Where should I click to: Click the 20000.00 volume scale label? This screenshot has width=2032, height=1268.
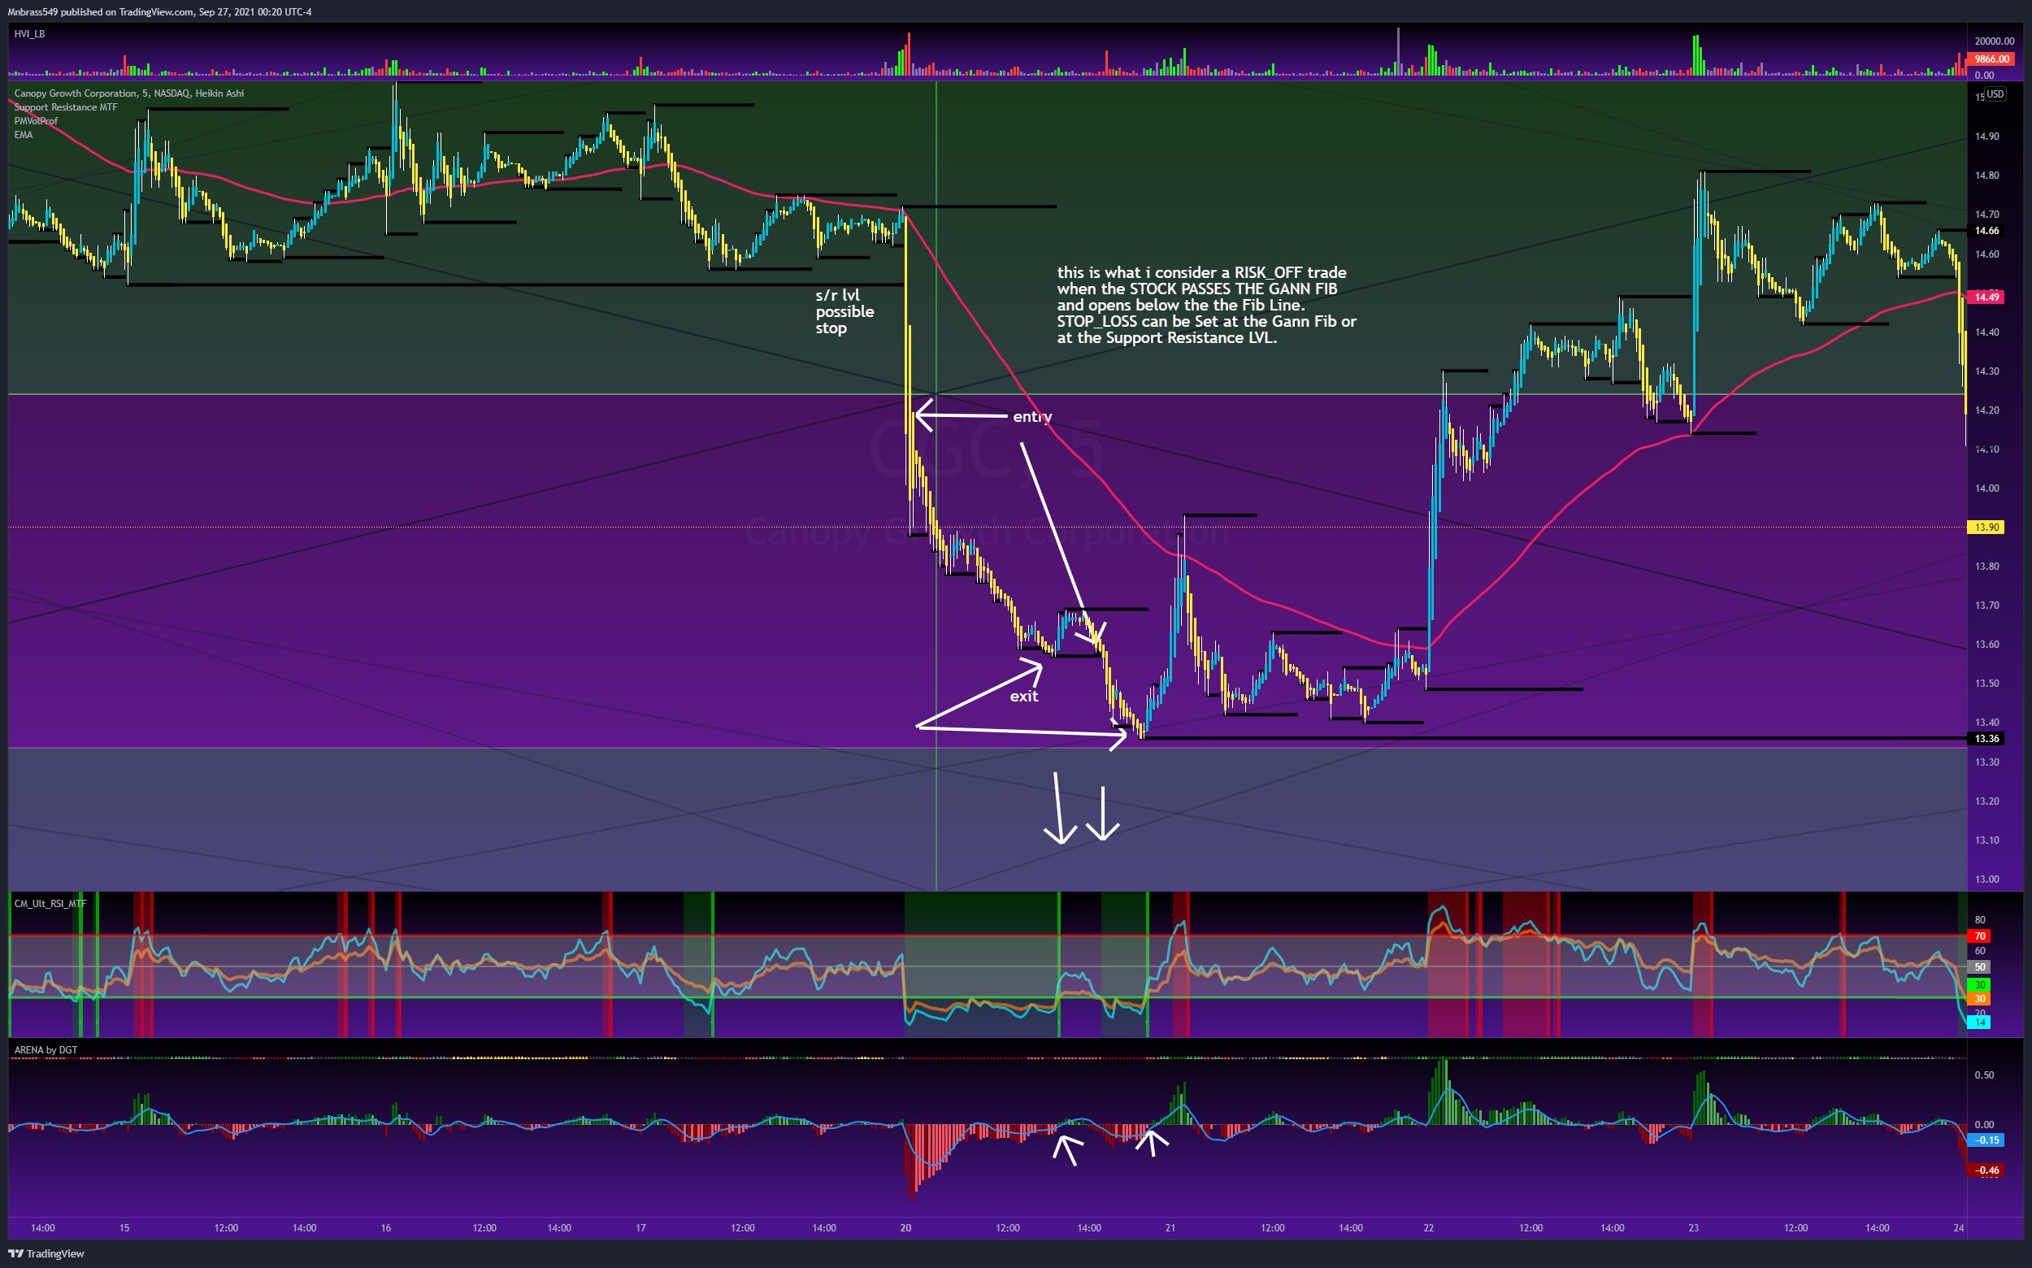tap(1995, 41)
